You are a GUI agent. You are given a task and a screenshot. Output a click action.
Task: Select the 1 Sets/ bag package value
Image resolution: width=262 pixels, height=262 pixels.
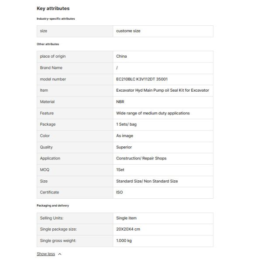coord(126,124)
